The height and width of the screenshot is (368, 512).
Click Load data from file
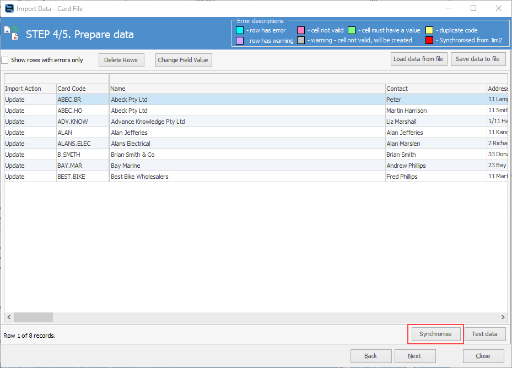pyautogui.click(x=418, y=59)
